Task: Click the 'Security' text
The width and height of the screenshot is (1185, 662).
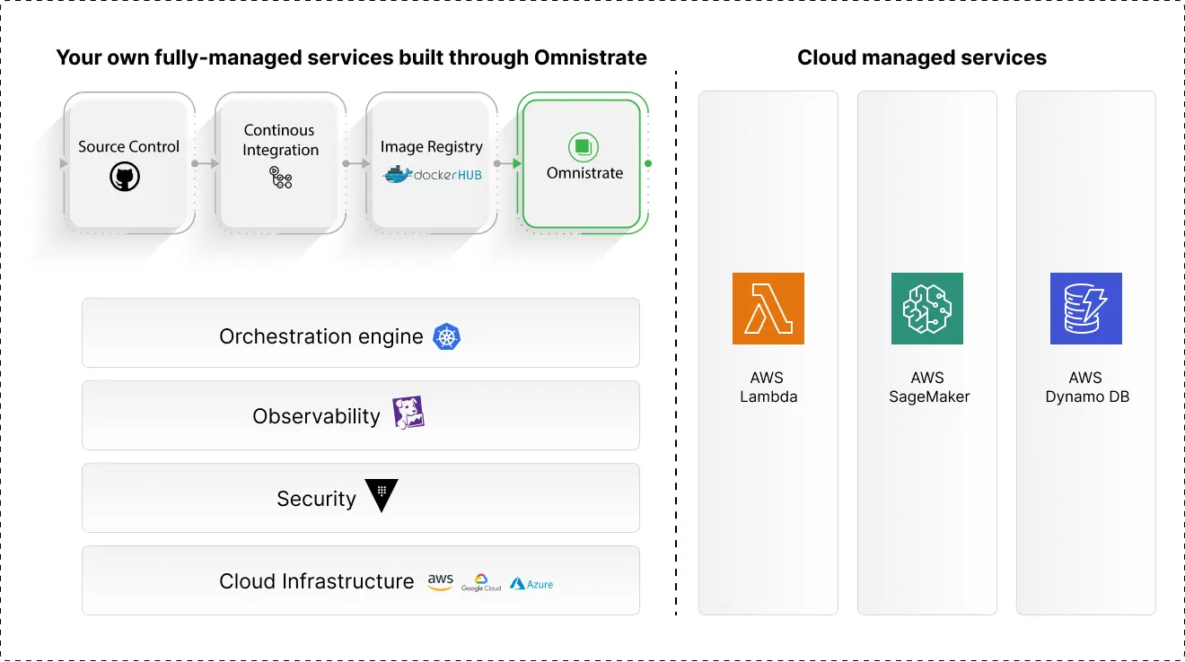Action: click(316, 499)
